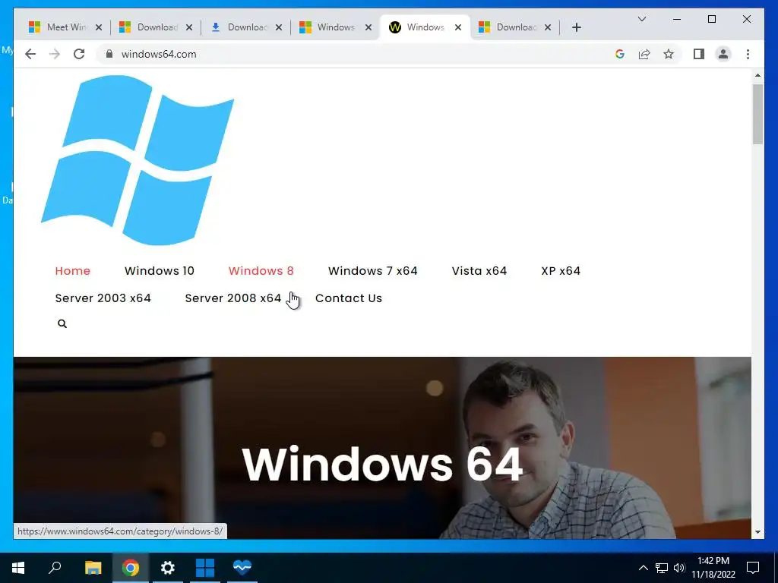Screen dimensions: 778x583
Task: Open File Explorer from the taskbar
Action: (x=93, y=568)
